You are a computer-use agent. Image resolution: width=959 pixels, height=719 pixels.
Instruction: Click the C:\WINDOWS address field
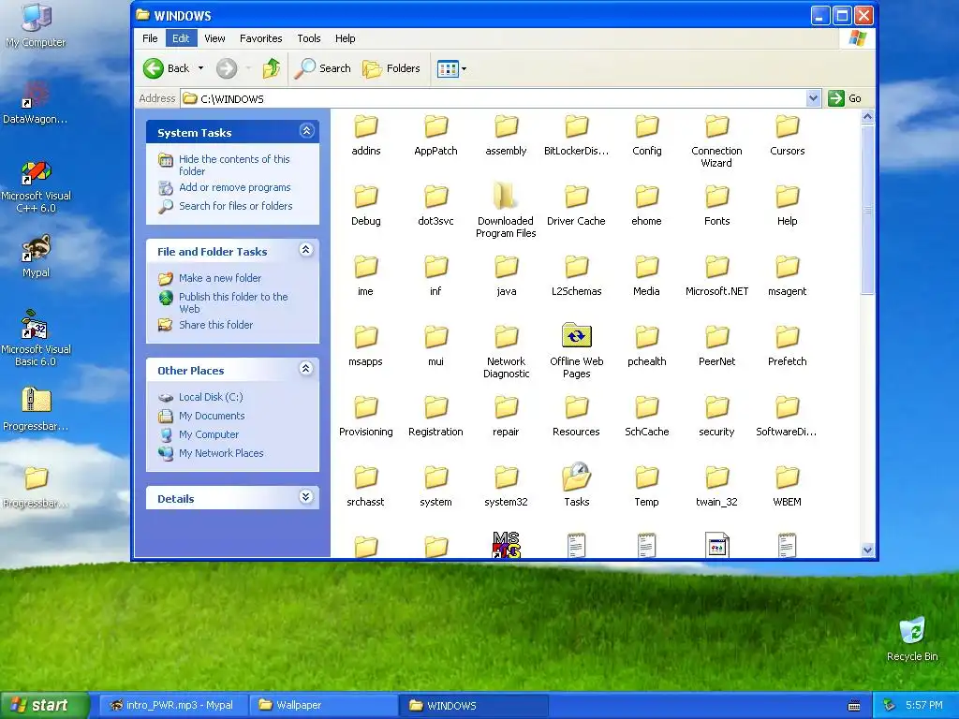point(493,98)
